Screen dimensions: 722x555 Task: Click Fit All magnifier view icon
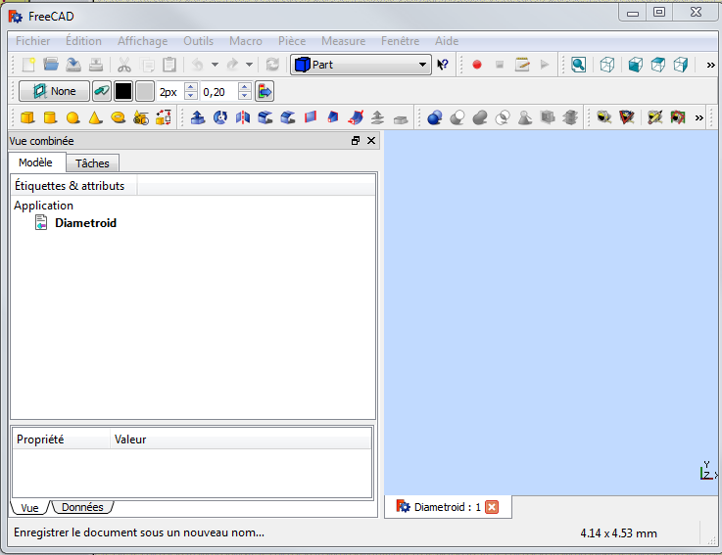578,65
